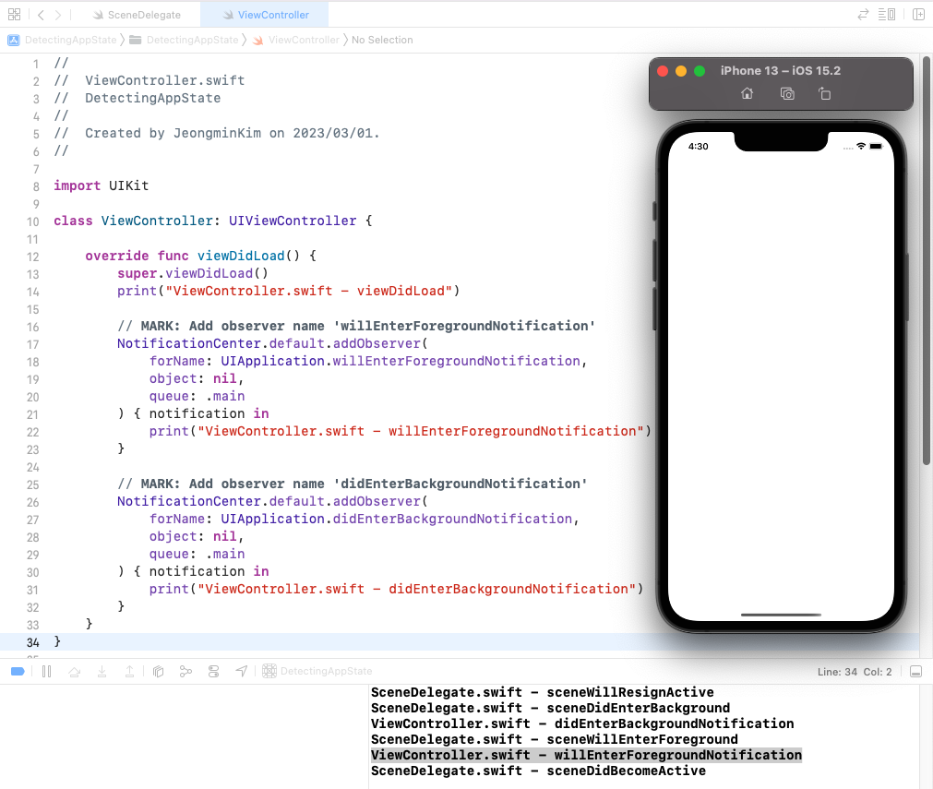Viewport: 933px width, 789px height.
Task: Click the simulator title iPhone 13 – iOS 15.2
Action: coord(780,71)
